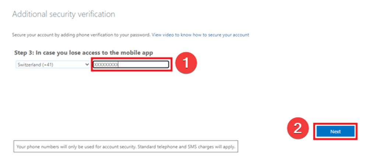This screenshot has width=371, height=166.
Task: Select the Switzerland text in country selector
Action: 27,65
